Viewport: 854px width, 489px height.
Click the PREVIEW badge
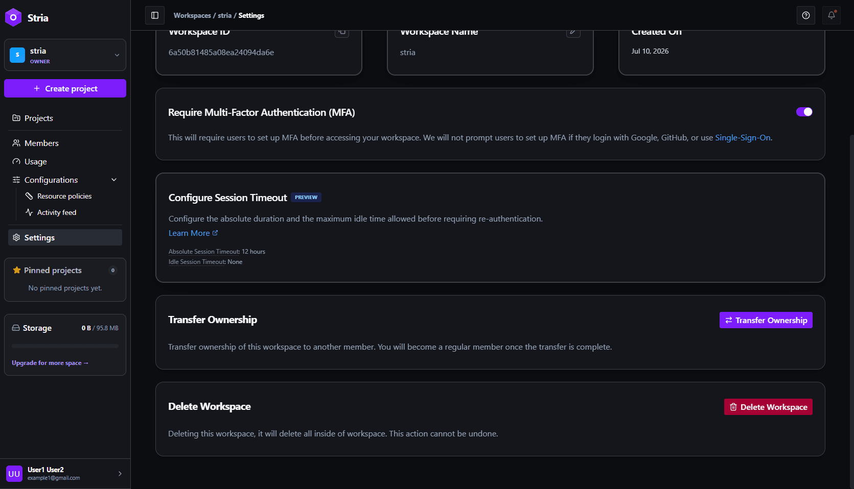click(x=306, y=197)
